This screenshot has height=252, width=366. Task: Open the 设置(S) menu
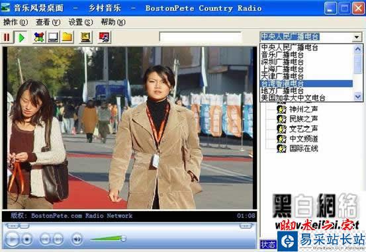click(81, 22)
